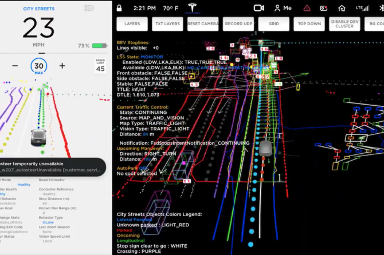Click the green 'Longitudinal' legend entry

click(131, 241)
